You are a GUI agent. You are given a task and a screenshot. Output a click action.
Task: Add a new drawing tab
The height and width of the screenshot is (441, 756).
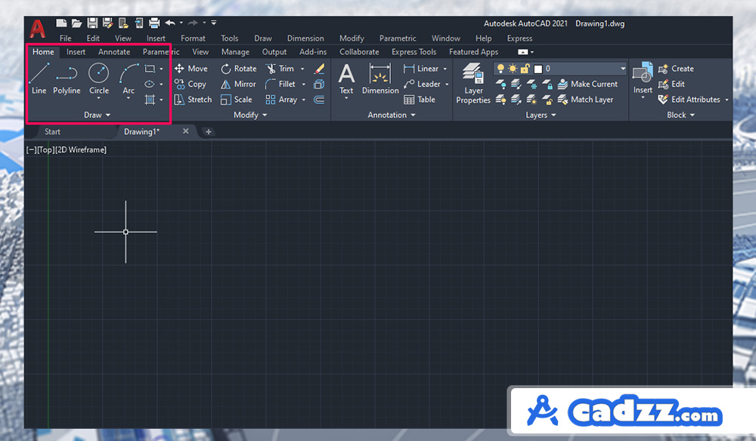209,131
